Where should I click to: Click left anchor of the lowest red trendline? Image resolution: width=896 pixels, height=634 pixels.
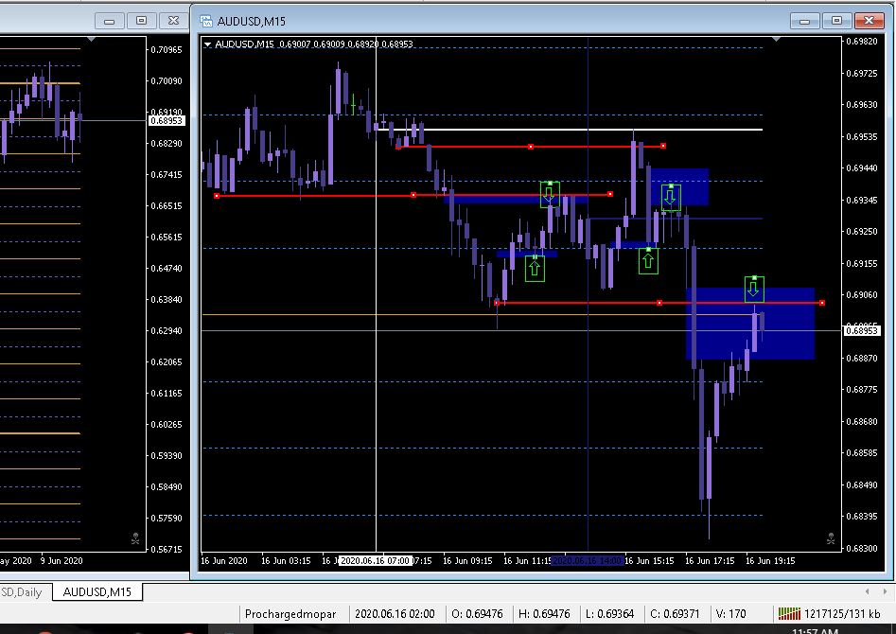point(497,303)
